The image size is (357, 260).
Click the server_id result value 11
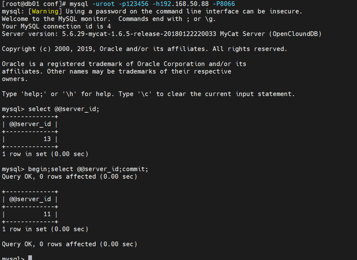point(47,214)
